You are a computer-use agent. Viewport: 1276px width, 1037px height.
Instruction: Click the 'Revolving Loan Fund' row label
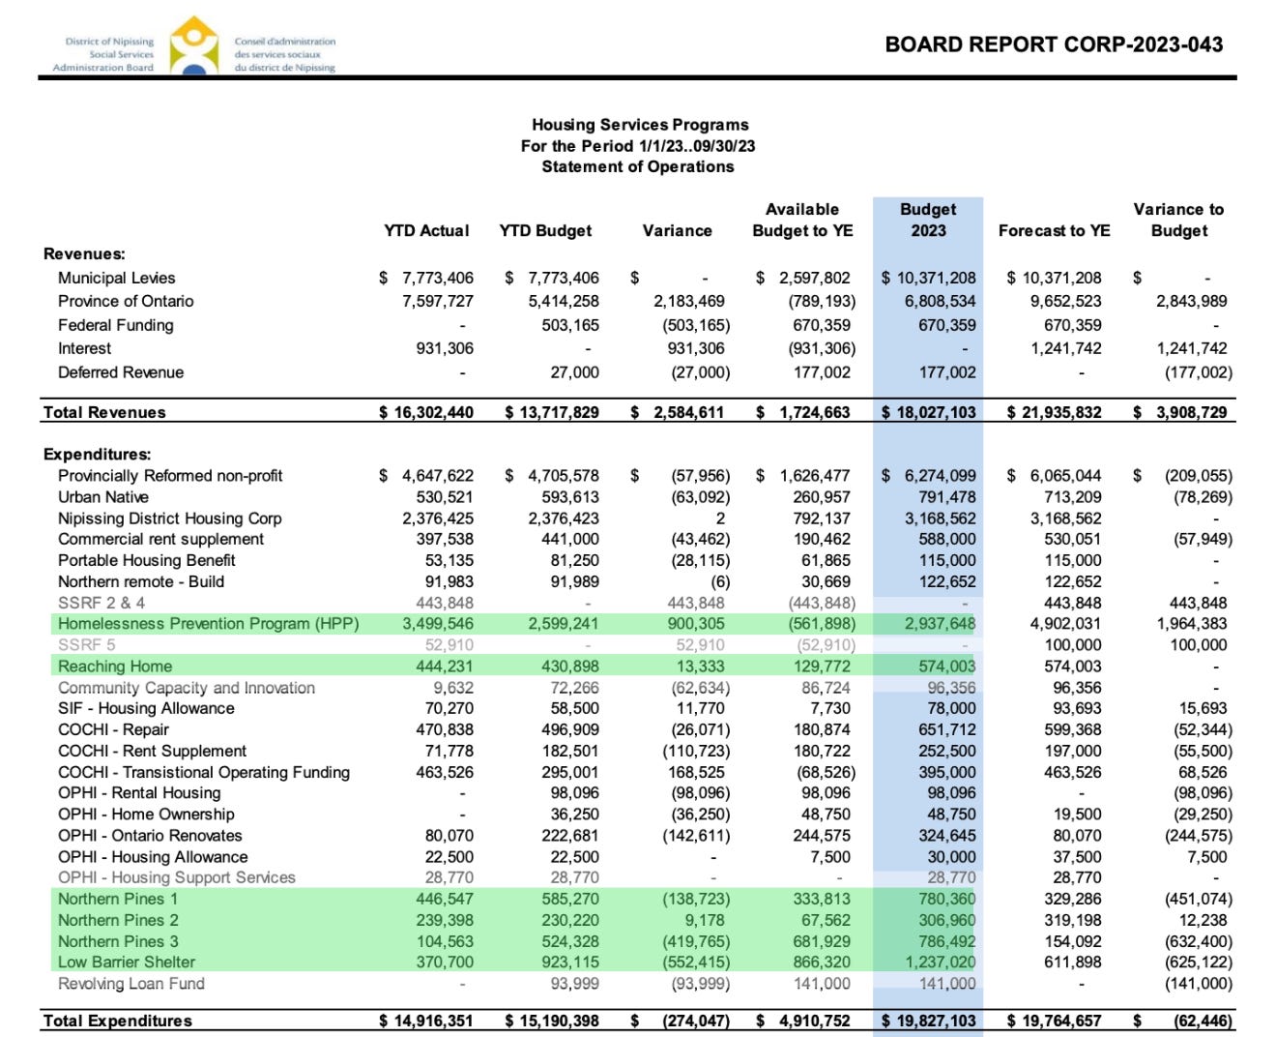click(131, 984)
